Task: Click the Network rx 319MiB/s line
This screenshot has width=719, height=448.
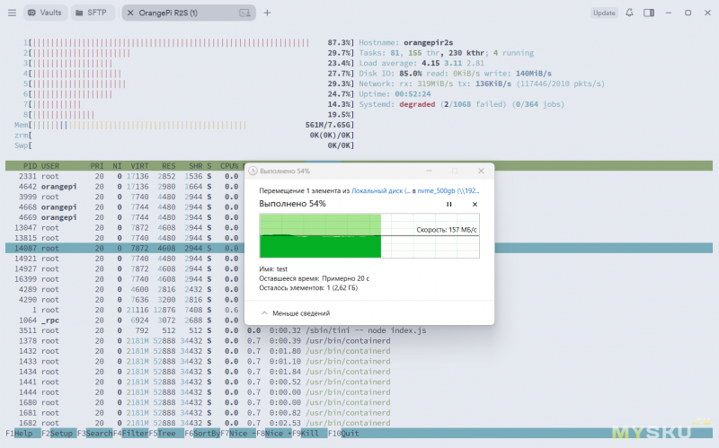Action: (x=482, y=83)
